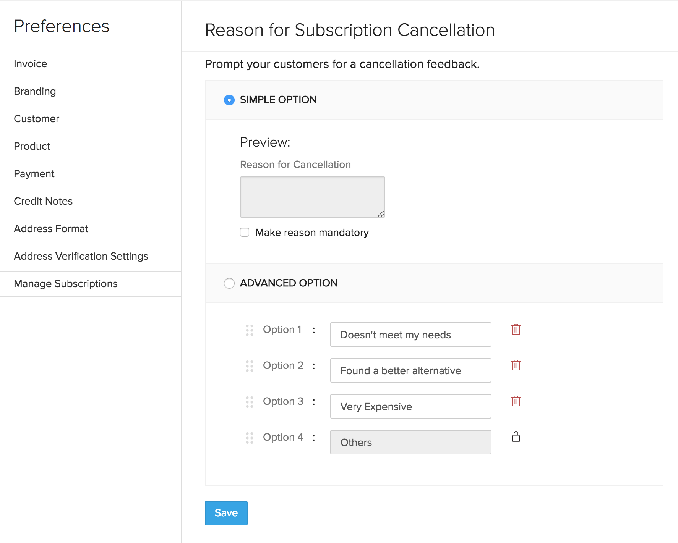Delete Option 3 'Very Expensive'
Screen dimensions: 678x543
pos(516,401)
